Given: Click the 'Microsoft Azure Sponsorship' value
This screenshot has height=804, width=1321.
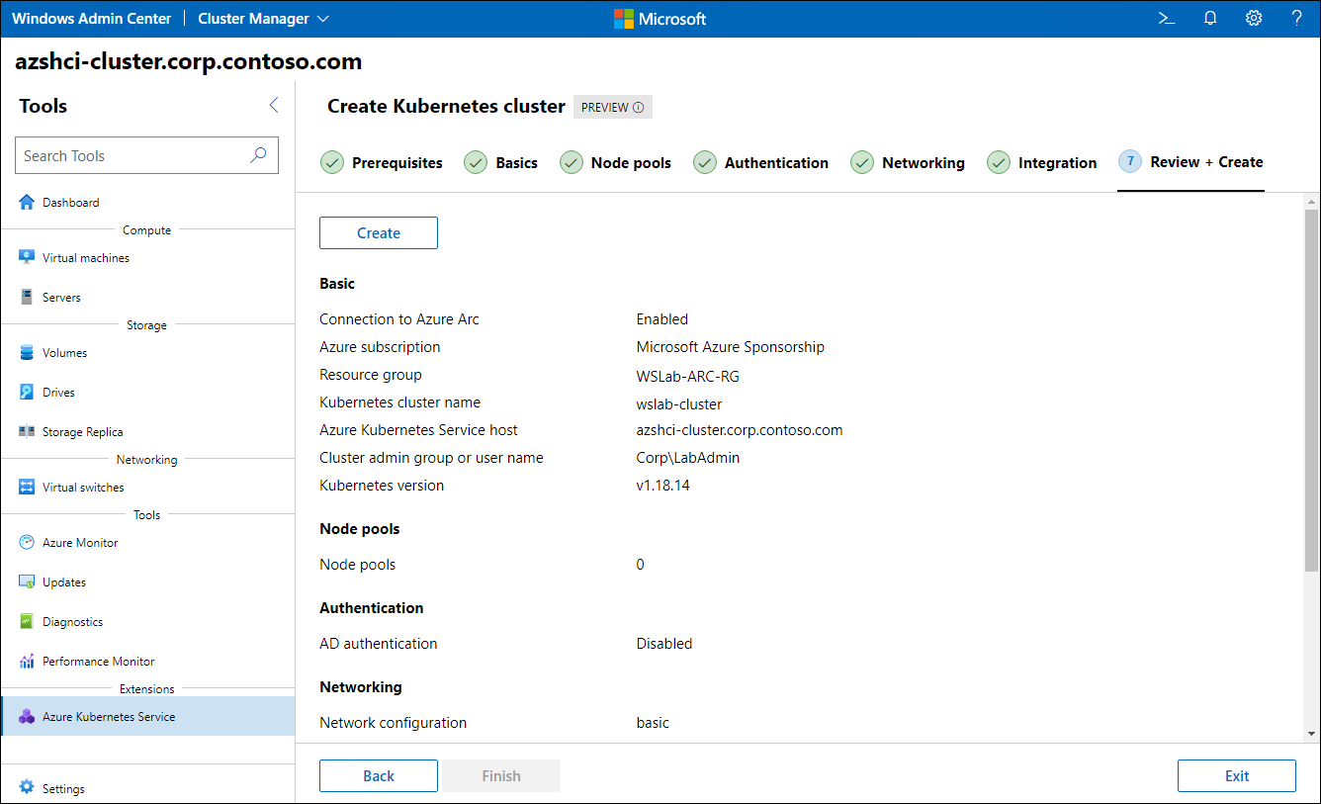Looking at the screenshot, I should click(x=731, y=347).
